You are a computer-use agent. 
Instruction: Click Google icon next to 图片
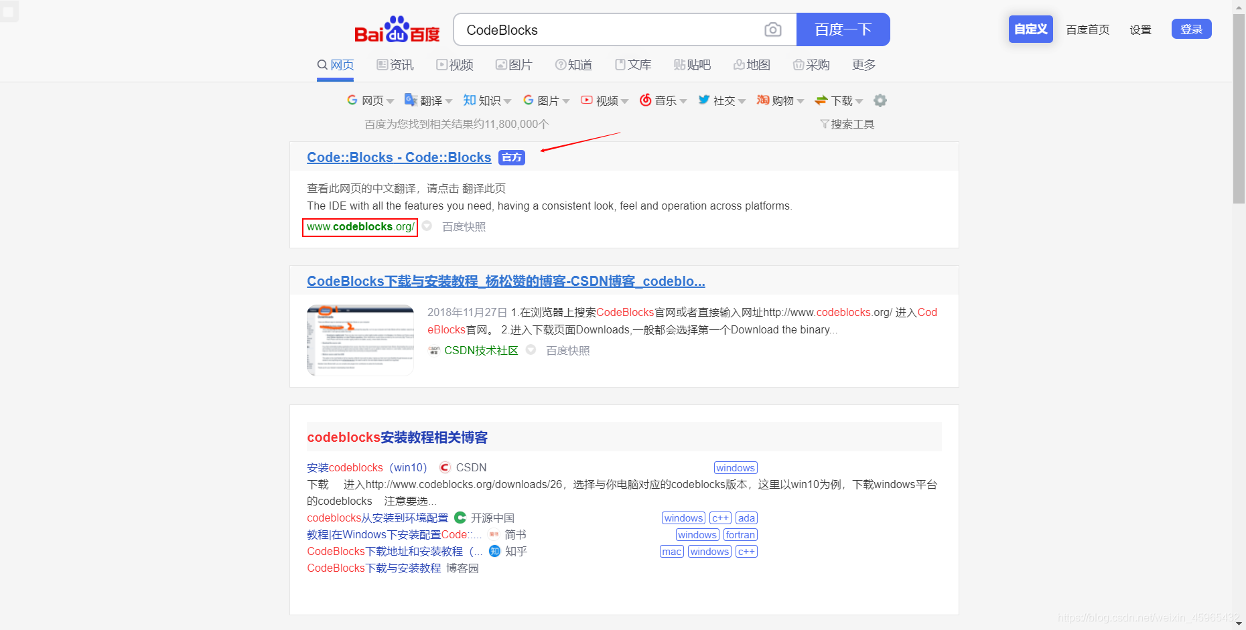click(x=528, y=100)
